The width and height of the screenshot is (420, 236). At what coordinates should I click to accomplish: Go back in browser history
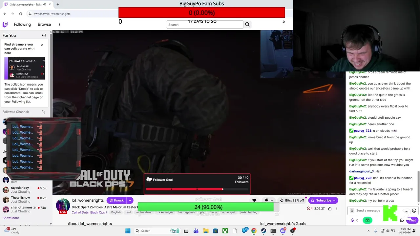pos(5,14)
